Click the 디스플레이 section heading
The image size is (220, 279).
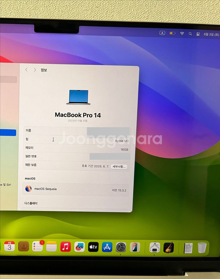point(31,203)
